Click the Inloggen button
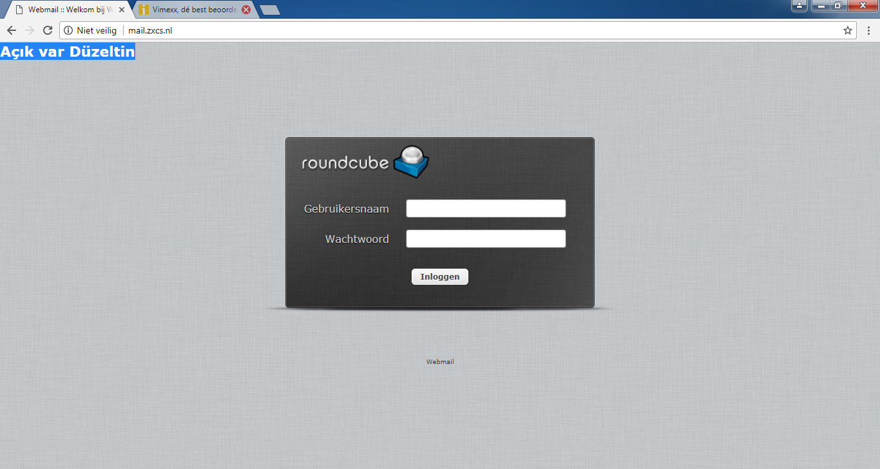This screenshot has height=469, width=880. coord(440,276)
